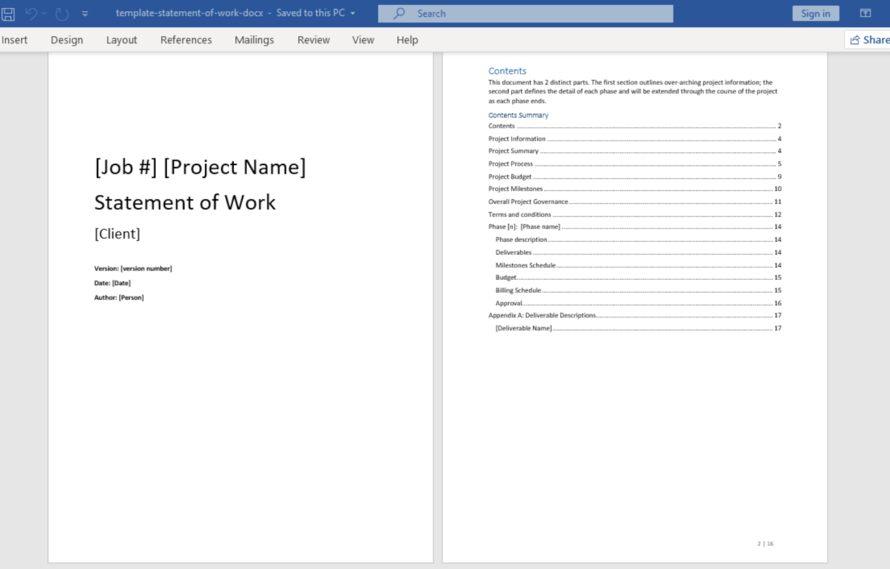Follow 'Overall Project Governance' TOC entry
The height and width of the screenshot is (569, 890).
click(635, 201)
